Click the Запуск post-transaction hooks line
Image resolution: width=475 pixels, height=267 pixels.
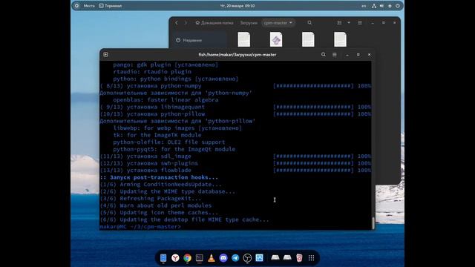159,177
